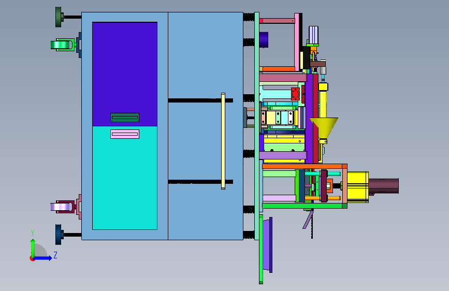Viewport: 449px width, 291px height.
Task: Select the dark maroon motor end cylinder
Action: point(384,185)
